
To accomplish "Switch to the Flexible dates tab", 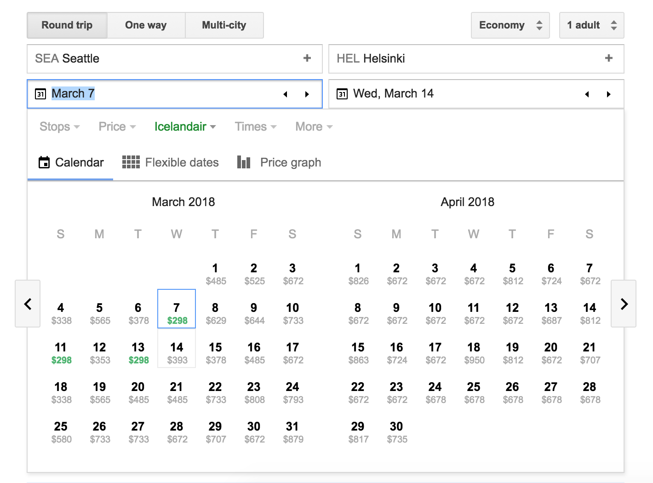I will (171, 162).
